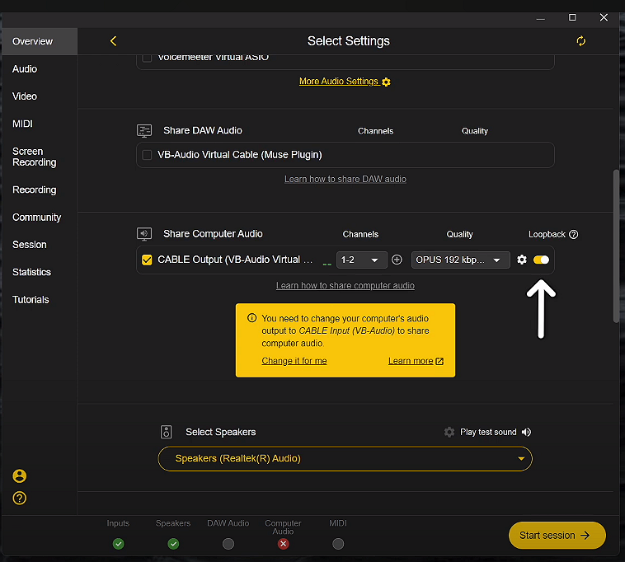Screen dimensions: 625x562
Task: Open the Tutorials section
Action: (31, 299)
